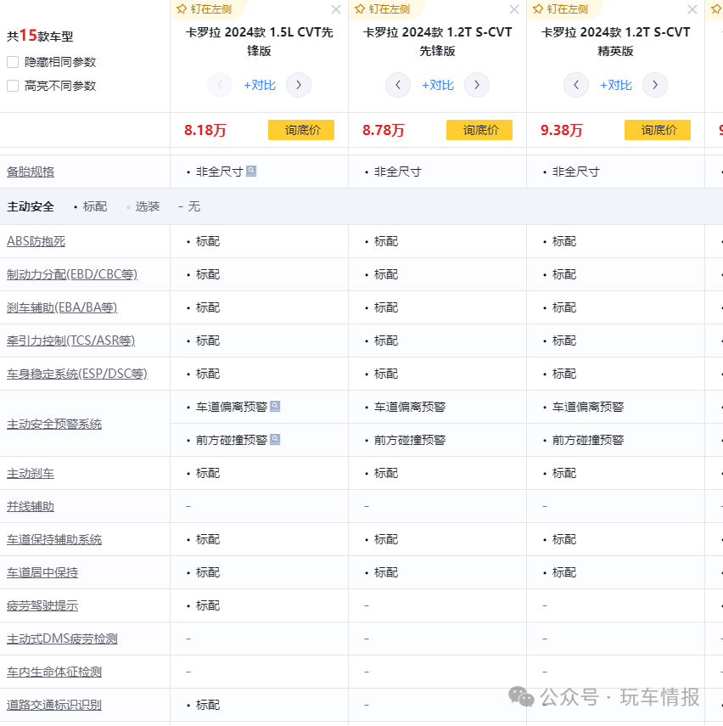The width and height of the screenshot is (723, 726).
Task: Click 前方碰撞预警 in the 1.2T S-CVT精英版 column
Action: click(588, 440)
